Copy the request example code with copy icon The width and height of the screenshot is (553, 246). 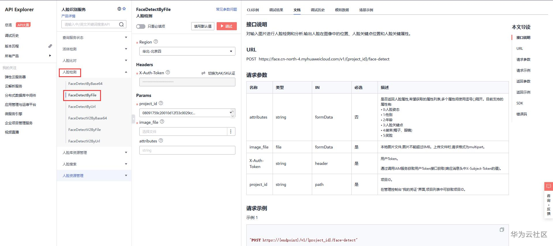pos(502,230)
